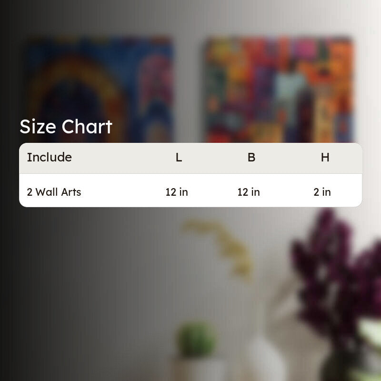This screenshot has height=381, width=381.
Task: Click the 12 in breadth value
Action: [x=249, y=192]
